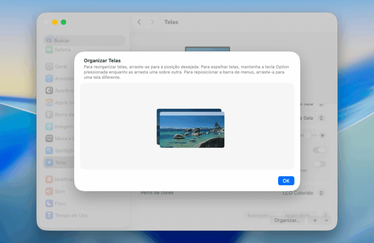Expand the chevron next to the plus button
Image resolution: width=374 pixels, height=243 pixels.
coord(326,221)
